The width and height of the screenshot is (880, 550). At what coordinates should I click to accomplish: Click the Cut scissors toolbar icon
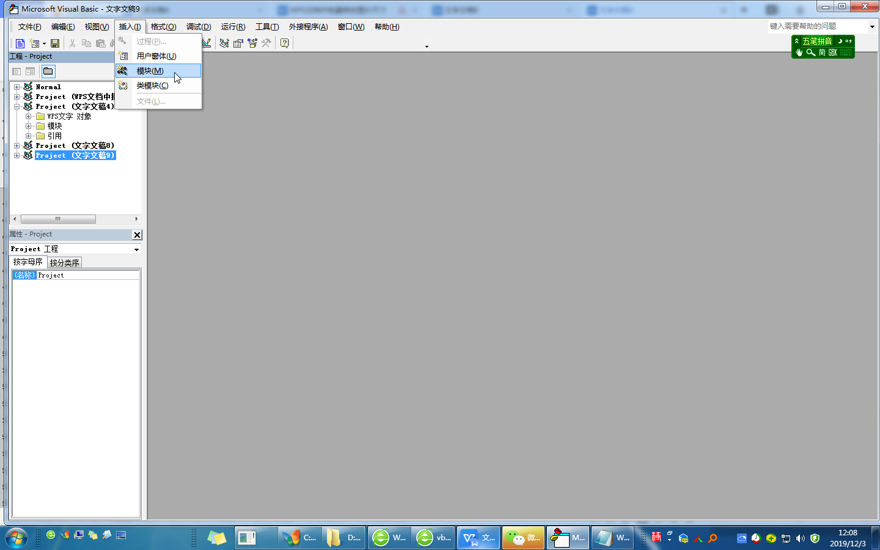[x=72, y=43]
